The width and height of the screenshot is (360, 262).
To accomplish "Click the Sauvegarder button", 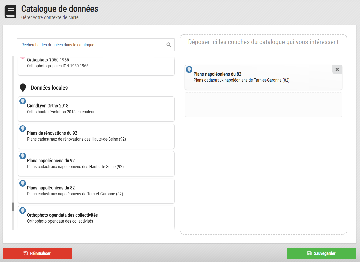I will click(321, 253).
